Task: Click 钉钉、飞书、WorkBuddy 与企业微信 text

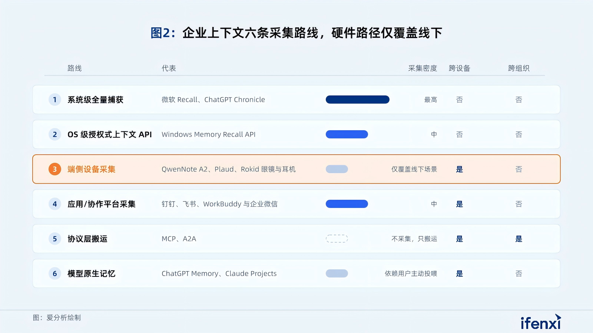Action: (x=219, y=204)
